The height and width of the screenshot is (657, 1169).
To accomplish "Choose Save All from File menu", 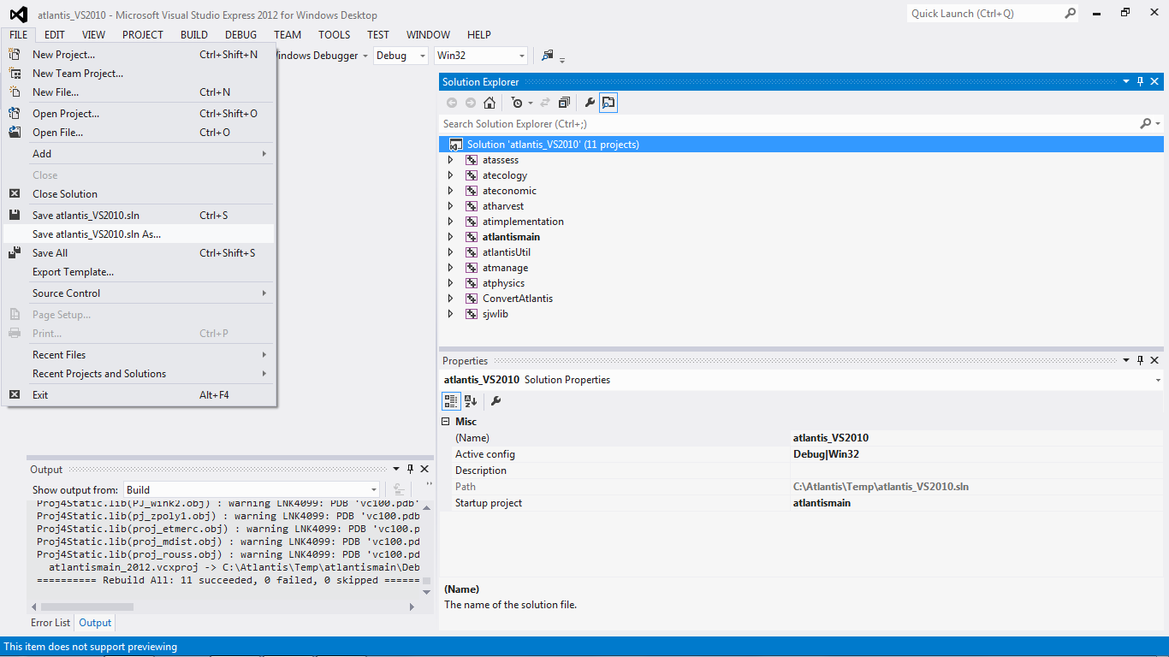I will pos(50,253).
